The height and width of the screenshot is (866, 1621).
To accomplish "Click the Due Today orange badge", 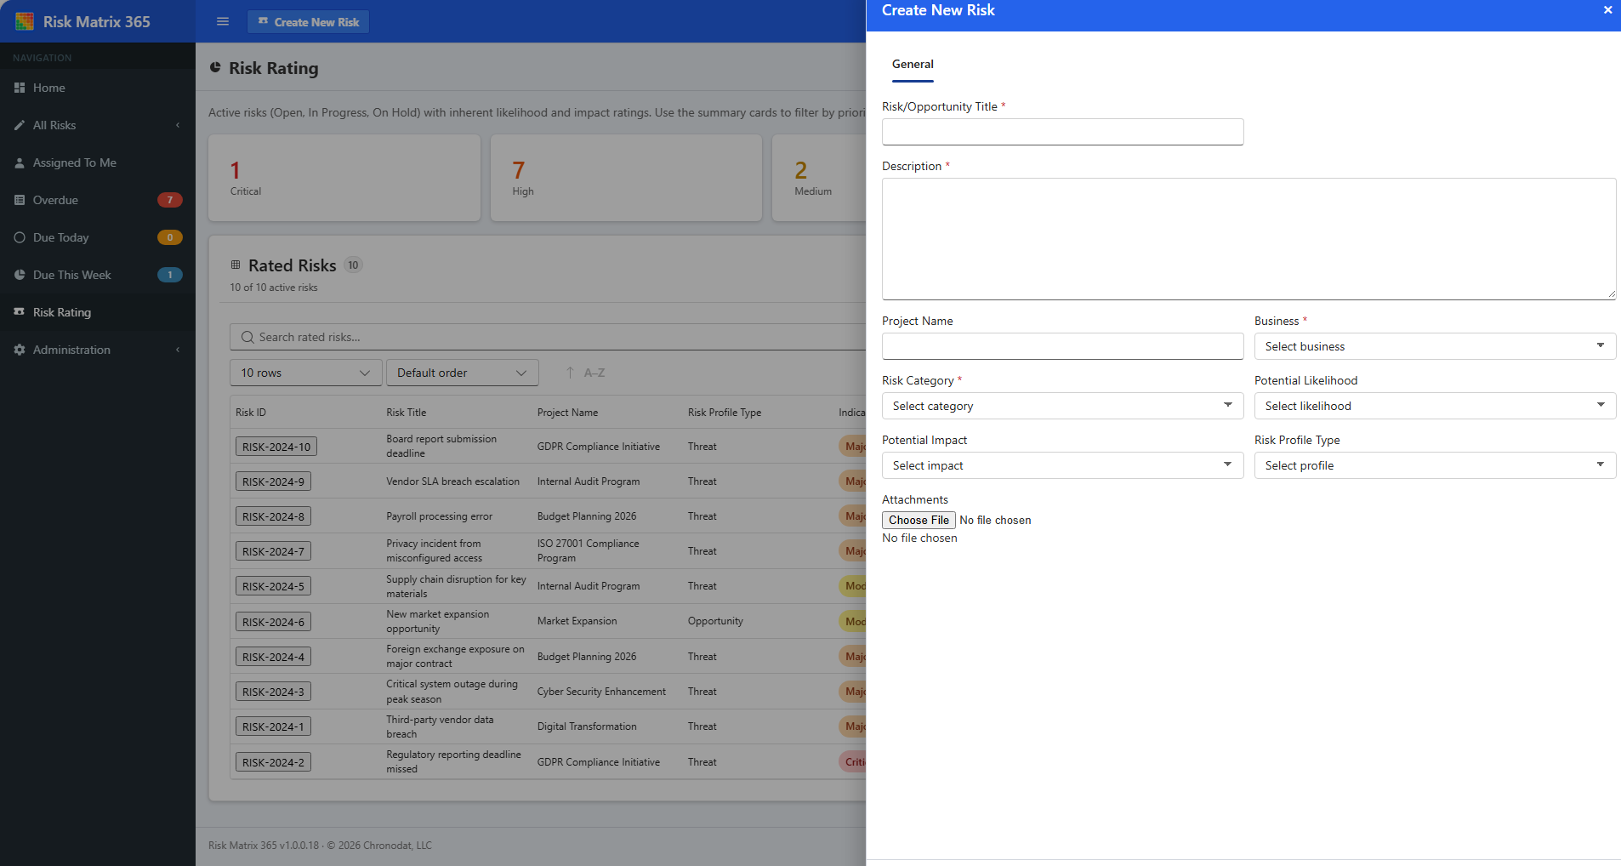I will point(170,237).
